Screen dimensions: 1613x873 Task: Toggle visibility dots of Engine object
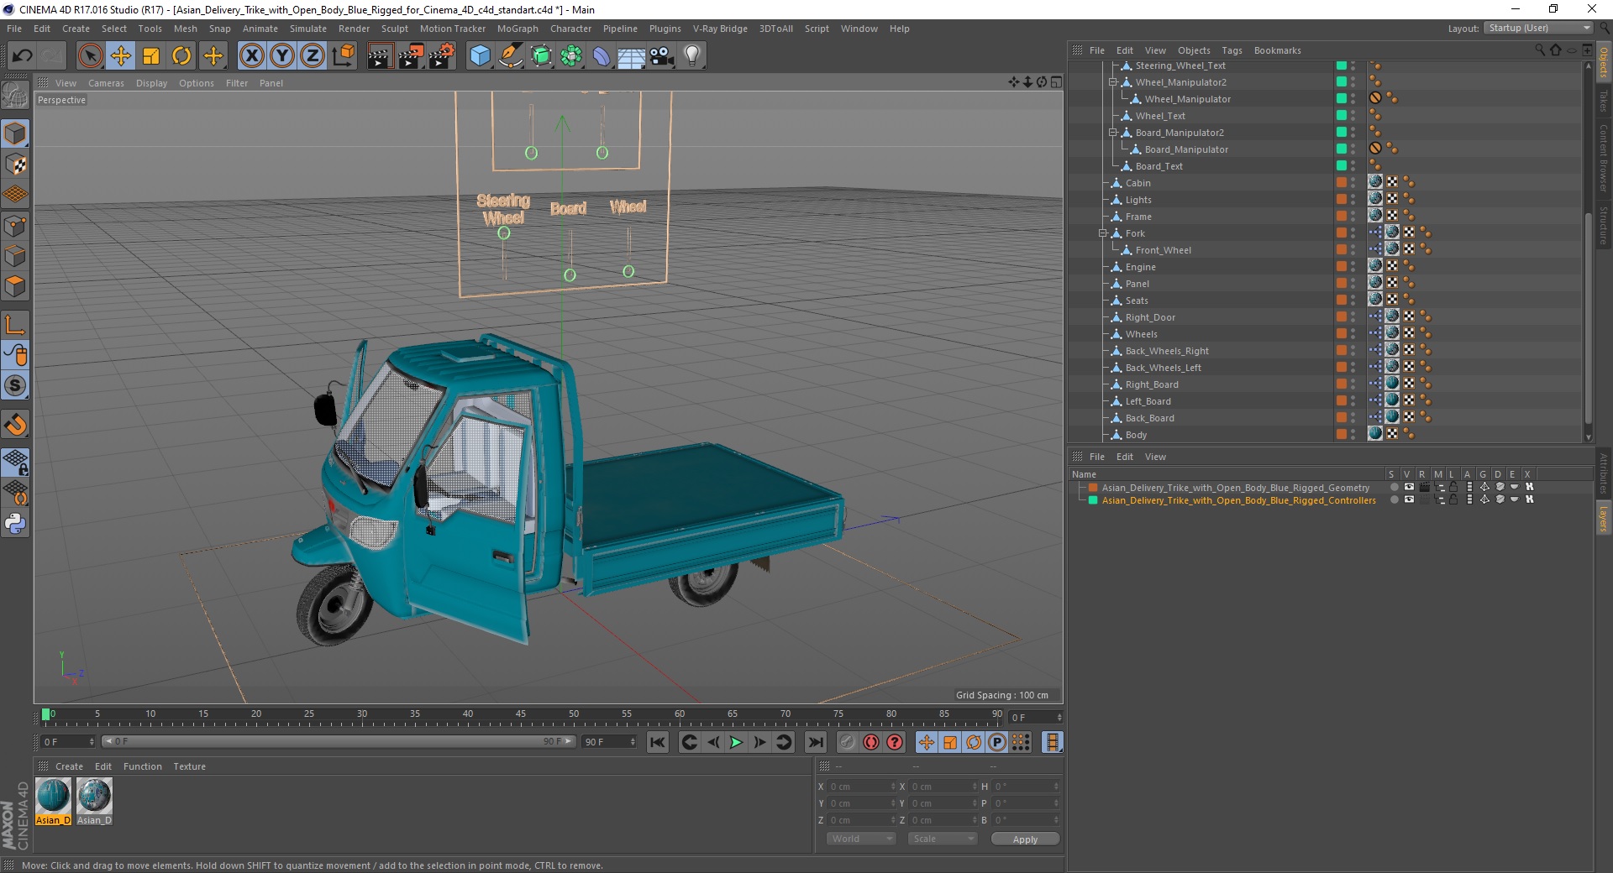coord(1353,267)
